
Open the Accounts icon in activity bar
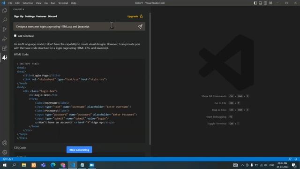coord(5,143)
